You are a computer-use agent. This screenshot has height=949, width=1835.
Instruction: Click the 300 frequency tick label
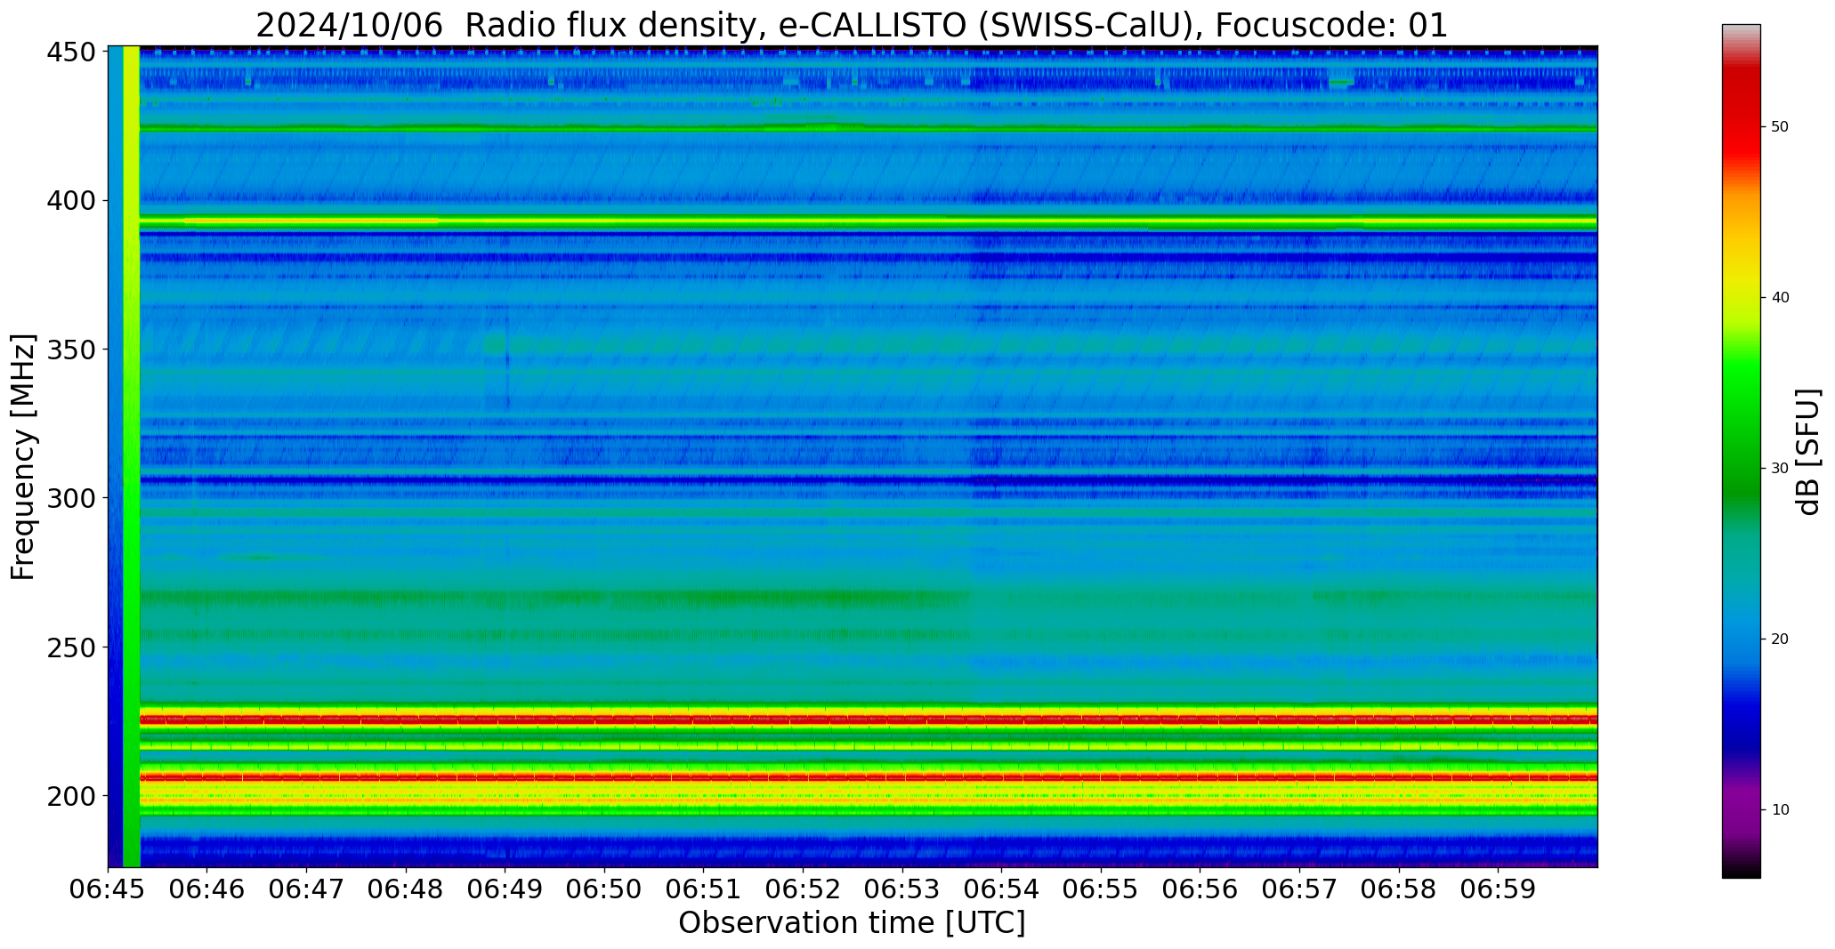click(x=70, y=498)
